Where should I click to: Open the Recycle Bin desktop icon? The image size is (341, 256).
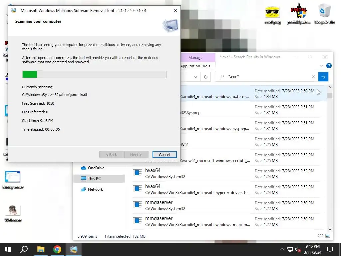pos(324,14)
